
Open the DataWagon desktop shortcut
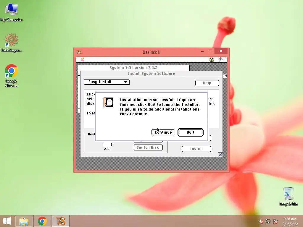pyautogui.click(x=12, y=43)
